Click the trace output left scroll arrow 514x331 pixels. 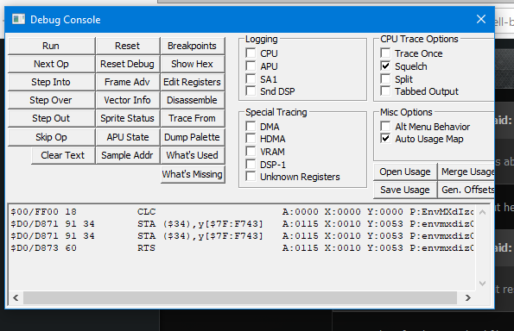(16, 297)
